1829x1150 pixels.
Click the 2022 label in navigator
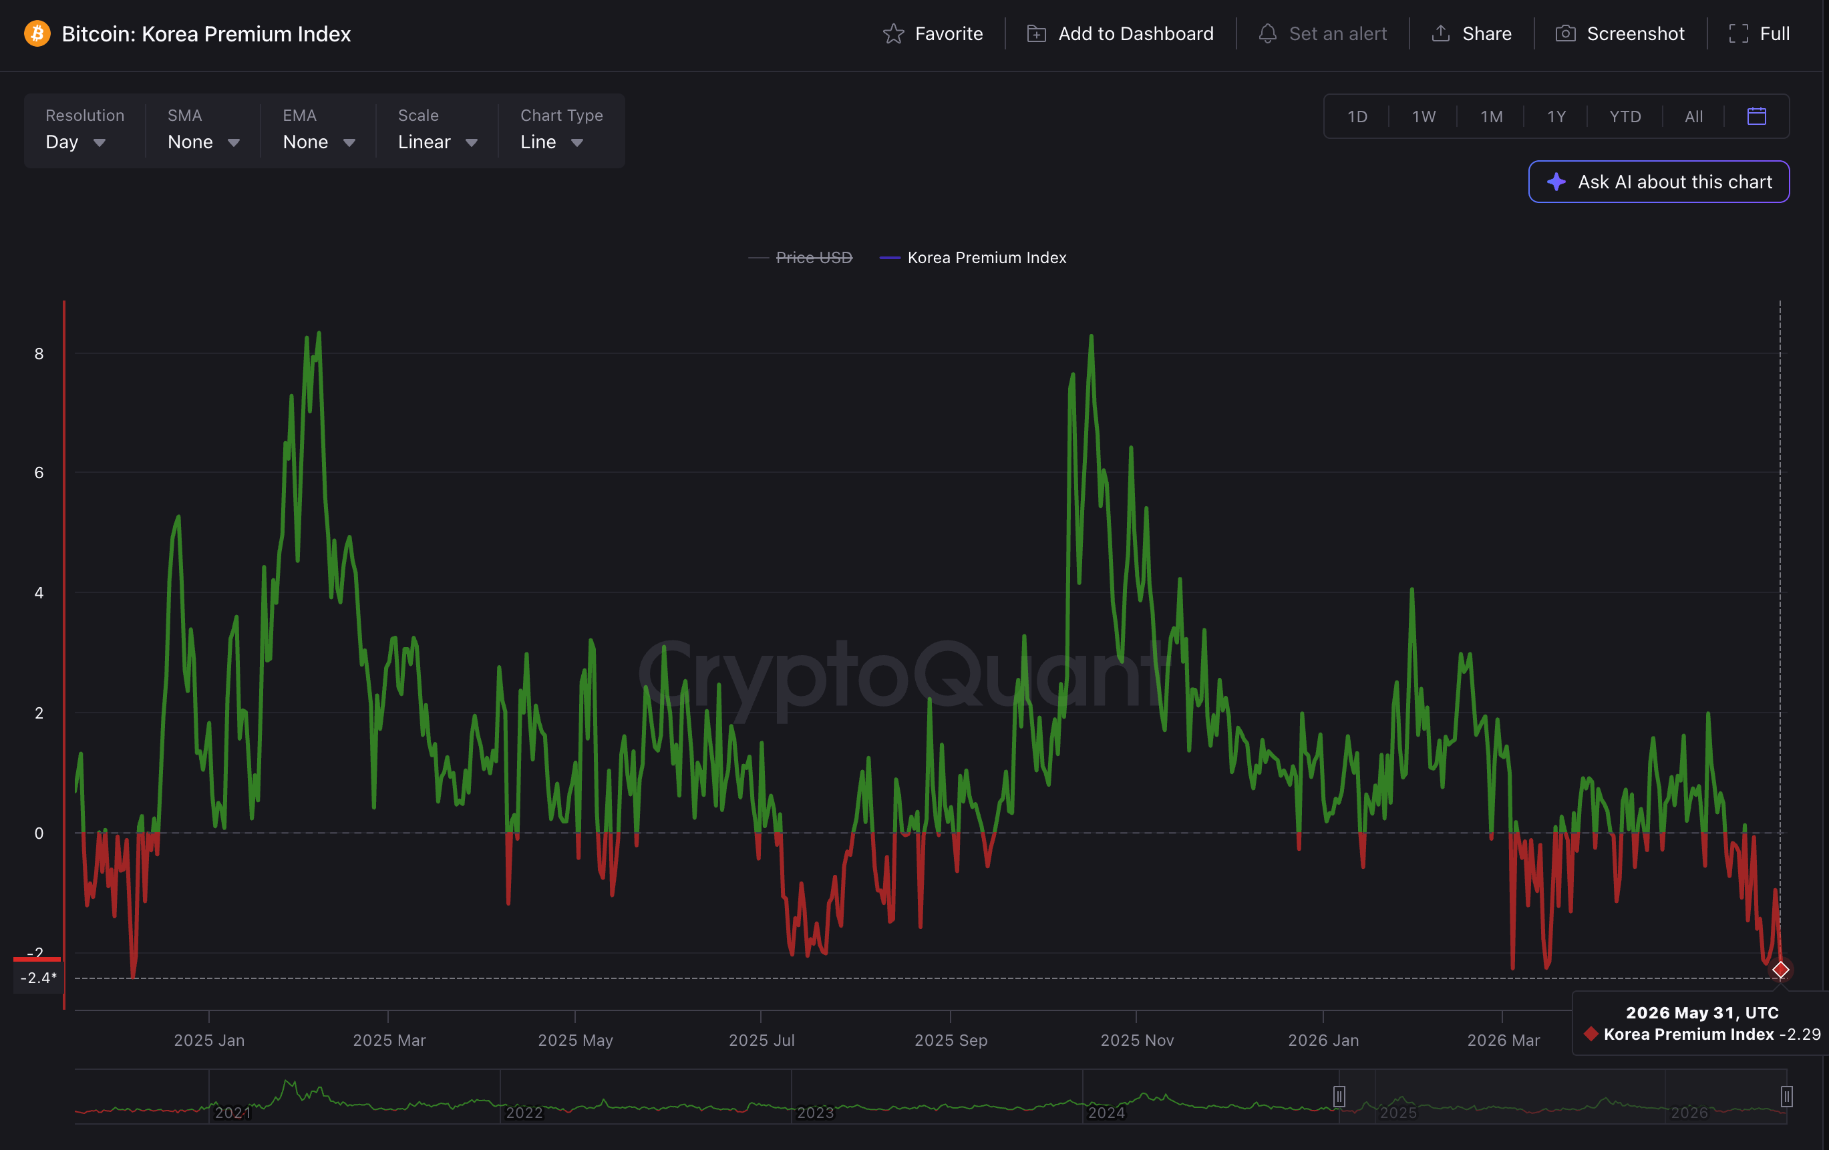524,1113
